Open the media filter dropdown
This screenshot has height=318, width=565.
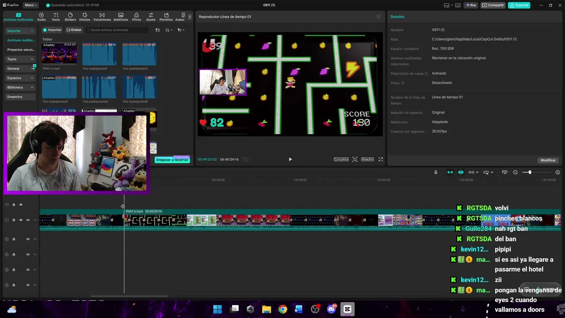[x=181, y=30]
